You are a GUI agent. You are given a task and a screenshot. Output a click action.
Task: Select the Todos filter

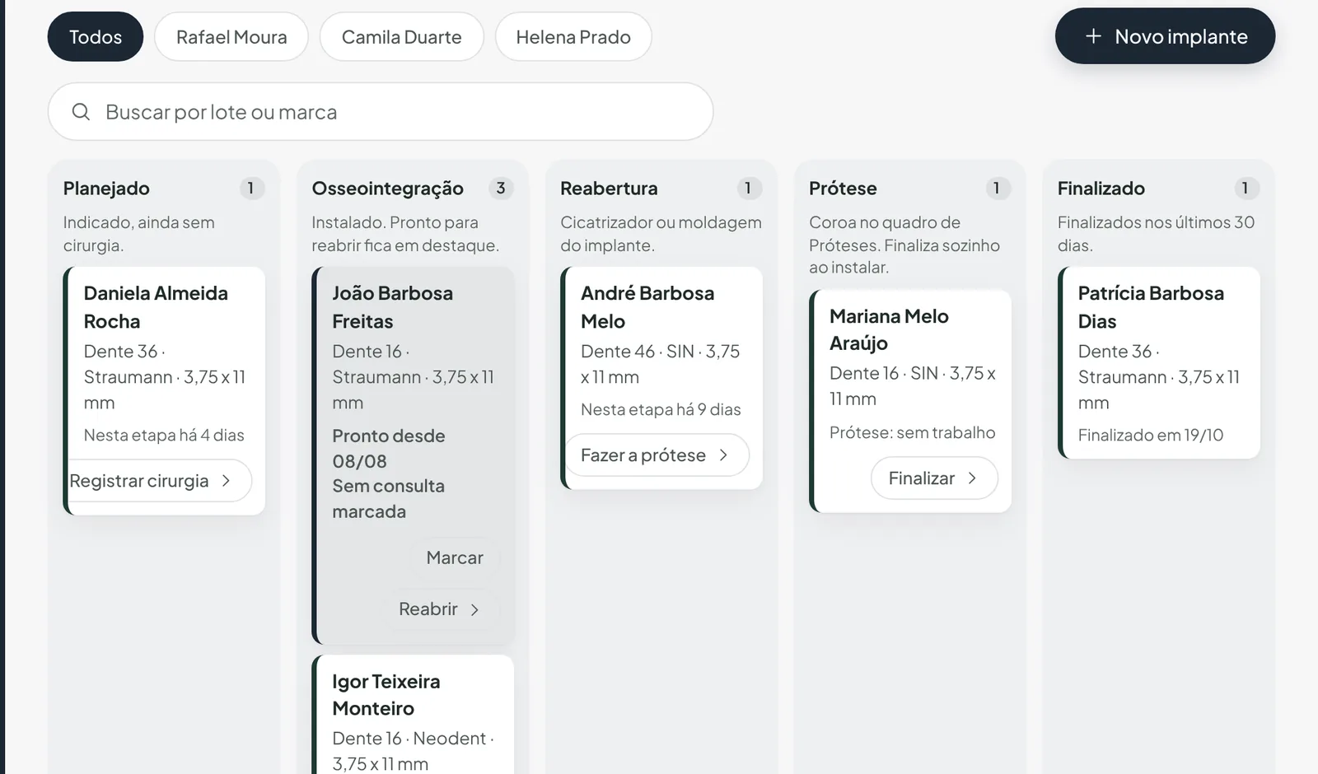[96, 36]
